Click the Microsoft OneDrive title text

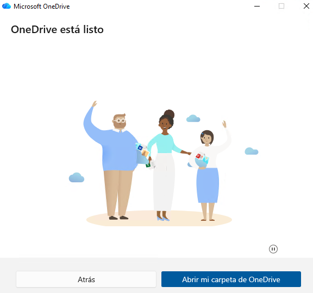[41, 7]
